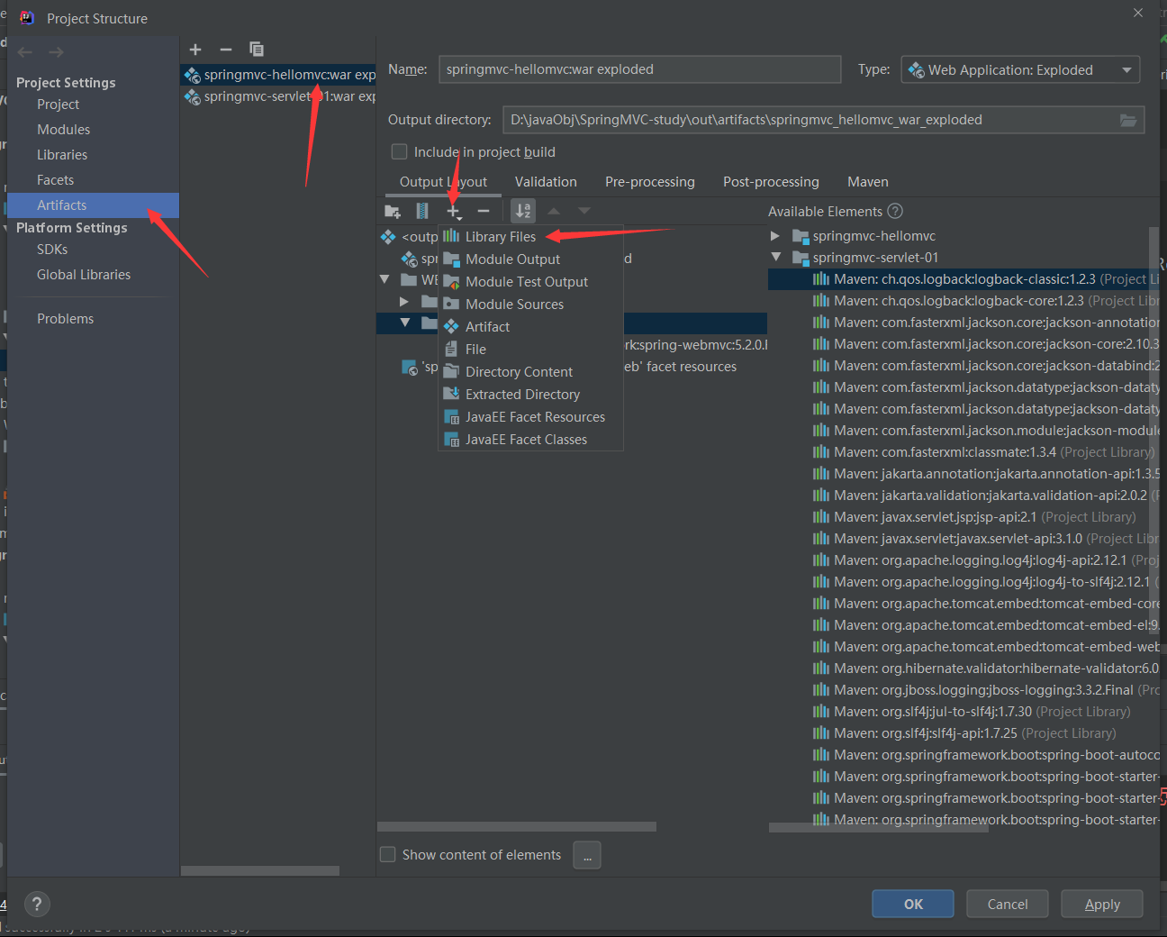The height and width of the screenshot is (937, 1167).
Task: Select Module Test Output menu entry
Action: pyautogui.click(x=530, y=281)
